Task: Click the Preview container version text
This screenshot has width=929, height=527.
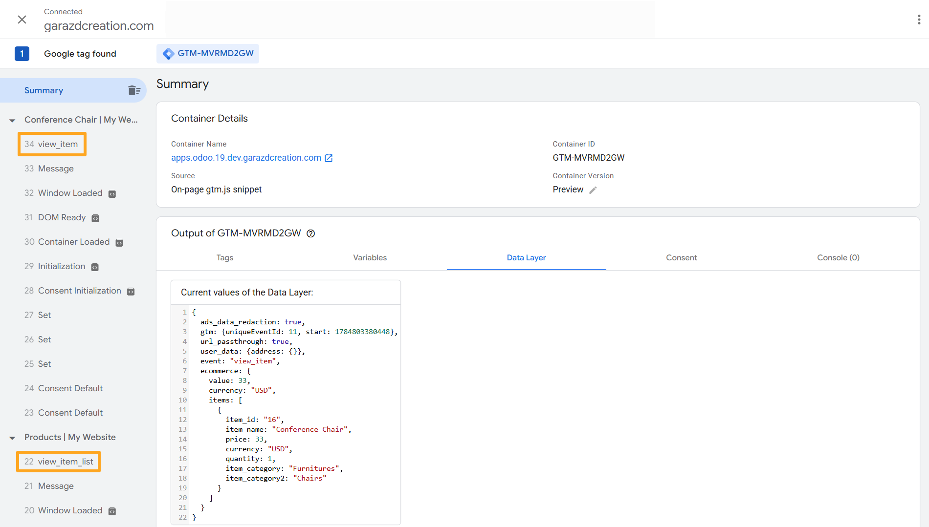Action: click(x=568, y=190)
